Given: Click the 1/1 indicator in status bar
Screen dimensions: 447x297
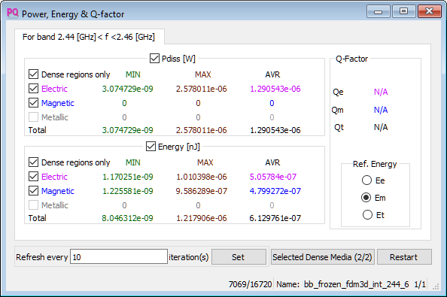Looking at the screenshot, I should pyautogui.click(x=420, y=284).
